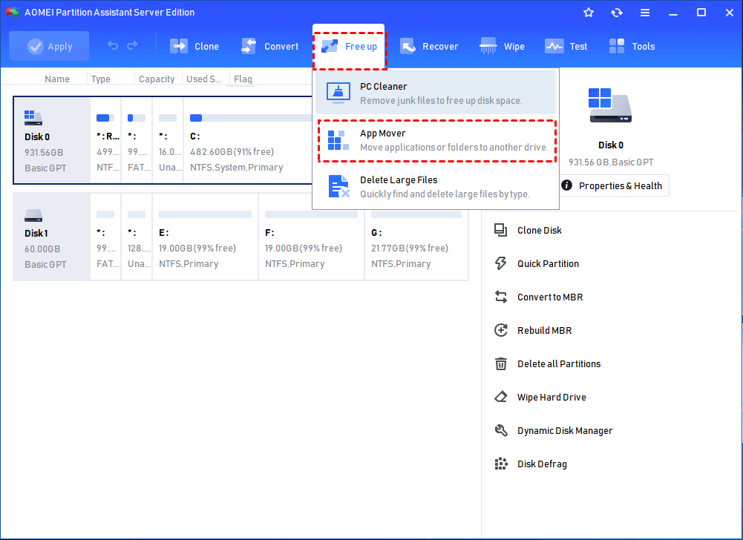Click the PC Cleaner monitor icon
Viewport: 743px width, 540px height.
coord(338,93)
